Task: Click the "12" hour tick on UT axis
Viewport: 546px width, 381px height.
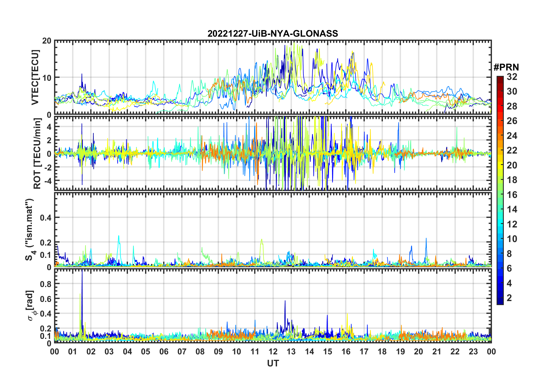Action: (x=273, y=351)
